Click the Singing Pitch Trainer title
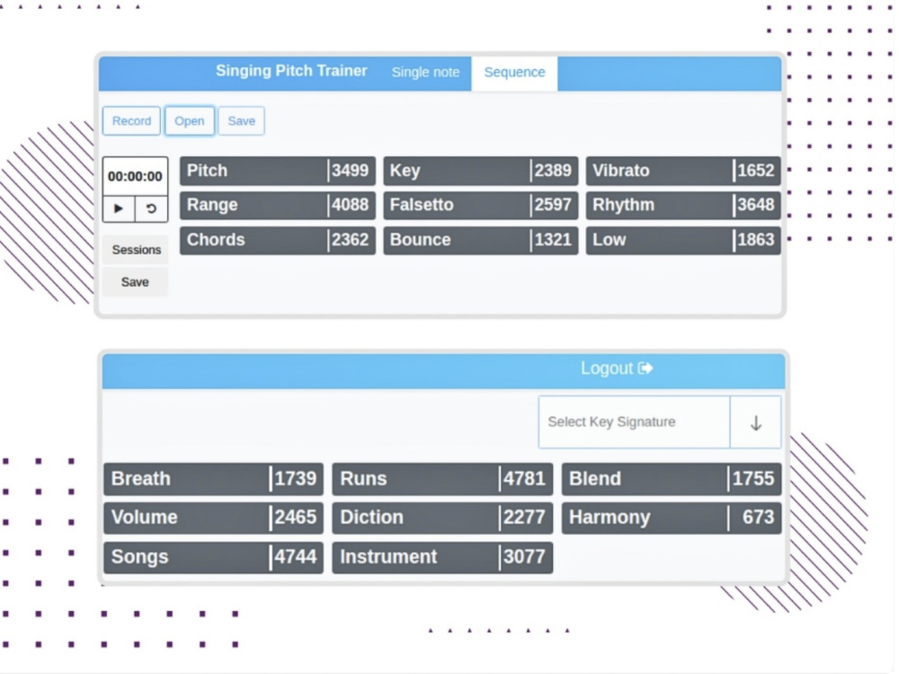 [x=291, y=71]
